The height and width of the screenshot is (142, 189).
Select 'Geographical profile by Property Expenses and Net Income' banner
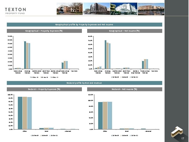[84, 24]
